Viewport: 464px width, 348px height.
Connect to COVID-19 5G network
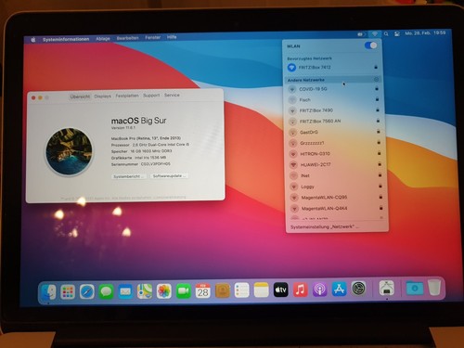pyautogui.click(x=334, y=89)
